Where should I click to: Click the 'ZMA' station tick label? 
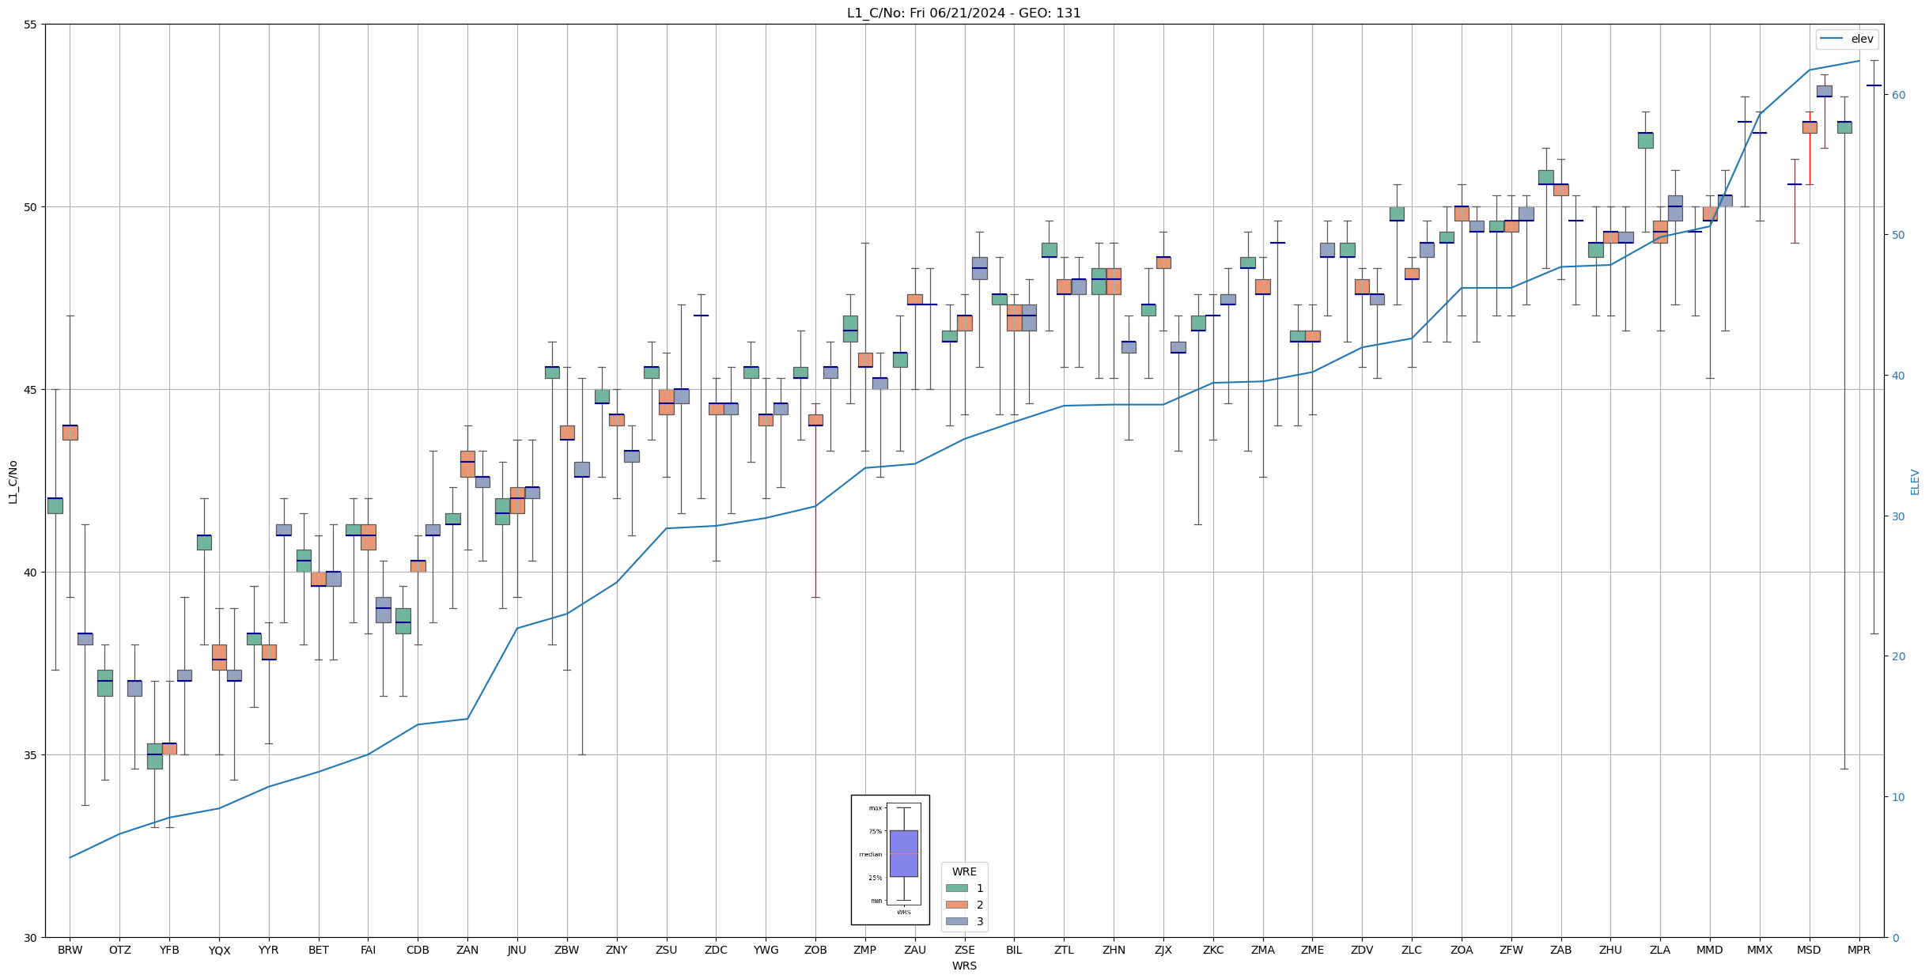pyautogui.click(x=1263, y=950)
